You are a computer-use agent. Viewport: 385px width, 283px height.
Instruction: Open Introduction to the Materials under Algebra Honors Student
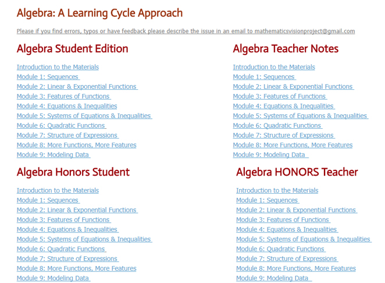click(x=58, y=191)
